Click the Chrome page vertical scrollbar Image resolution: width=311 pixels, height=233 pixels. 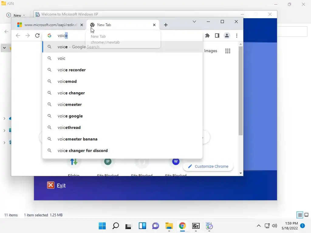(241, 91)
